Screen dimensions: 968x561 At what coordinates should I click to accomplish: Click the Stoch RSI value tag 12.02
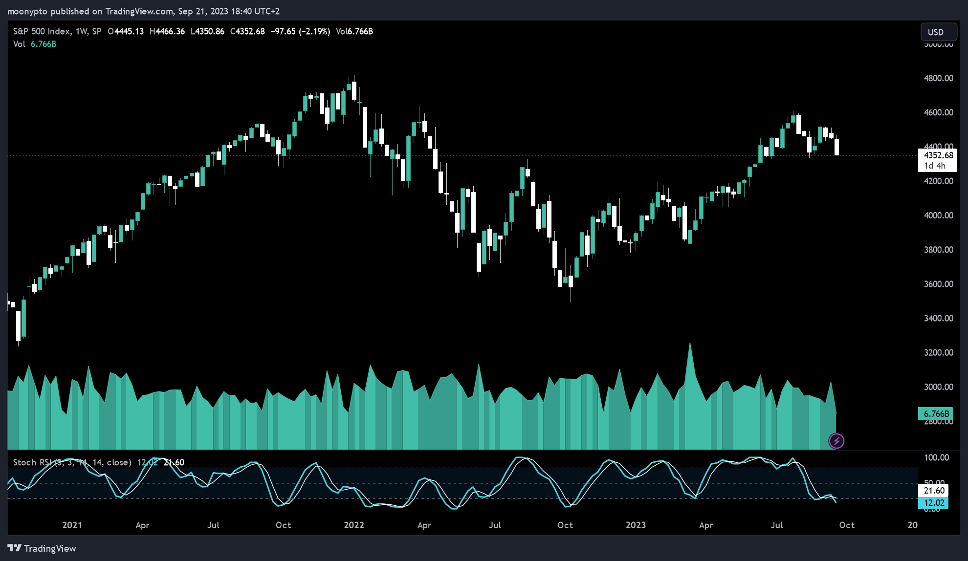[934, 503]
